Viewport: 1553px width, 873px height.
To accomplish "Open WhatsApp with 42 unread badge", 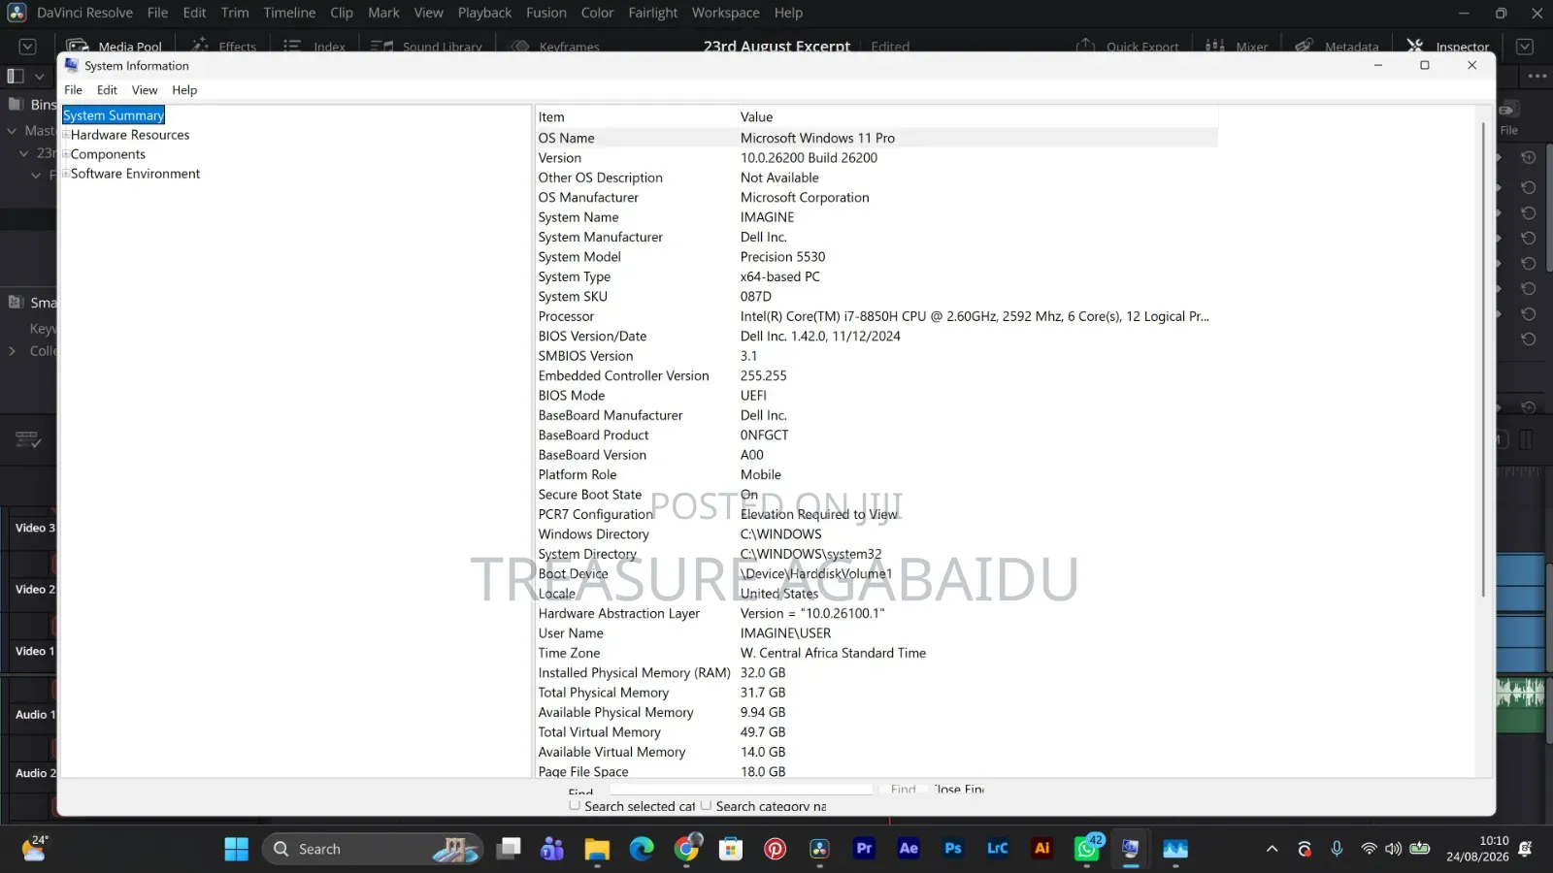I will (x=1087, y=849).
